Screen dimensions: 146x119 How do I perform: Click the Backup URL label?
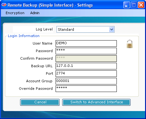[42, 66]
